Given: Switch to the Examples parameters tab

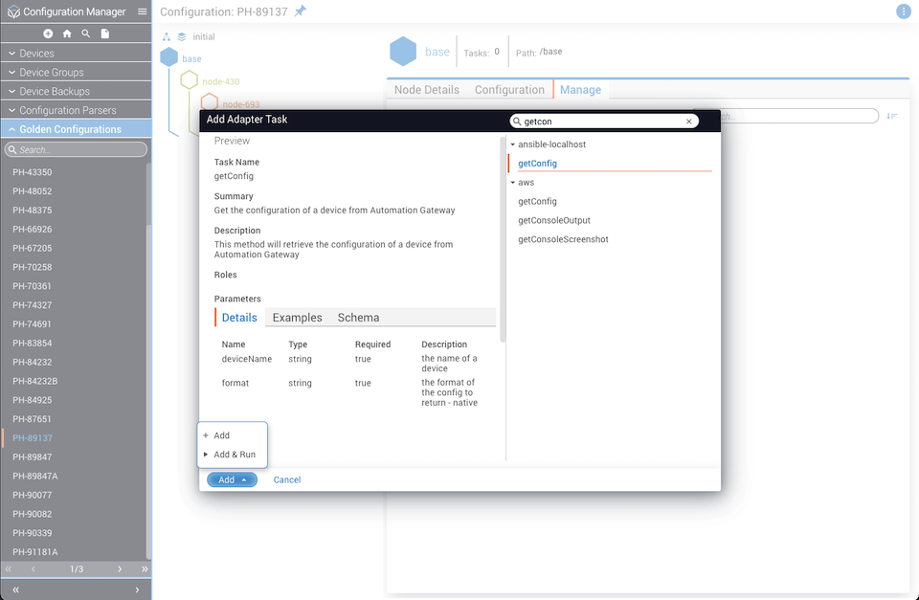Looking at the screenshot, I should [x=297, y=318].
